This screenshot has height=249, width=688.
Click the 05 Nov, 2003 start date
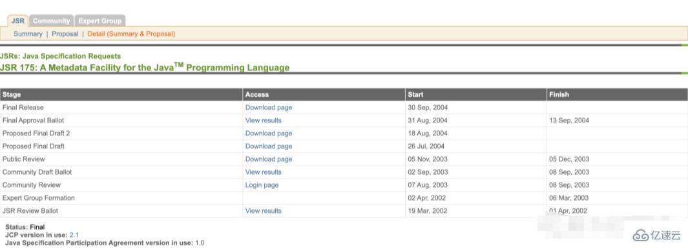point(428,159)
